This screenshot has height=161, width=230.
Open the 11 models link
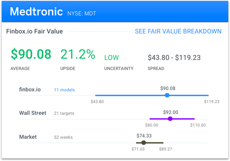click(64, 90)
